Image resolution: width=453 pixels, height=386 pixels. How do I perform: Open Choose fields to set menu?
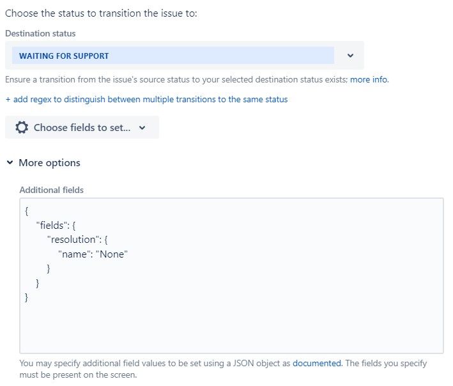tap(82, 127)
